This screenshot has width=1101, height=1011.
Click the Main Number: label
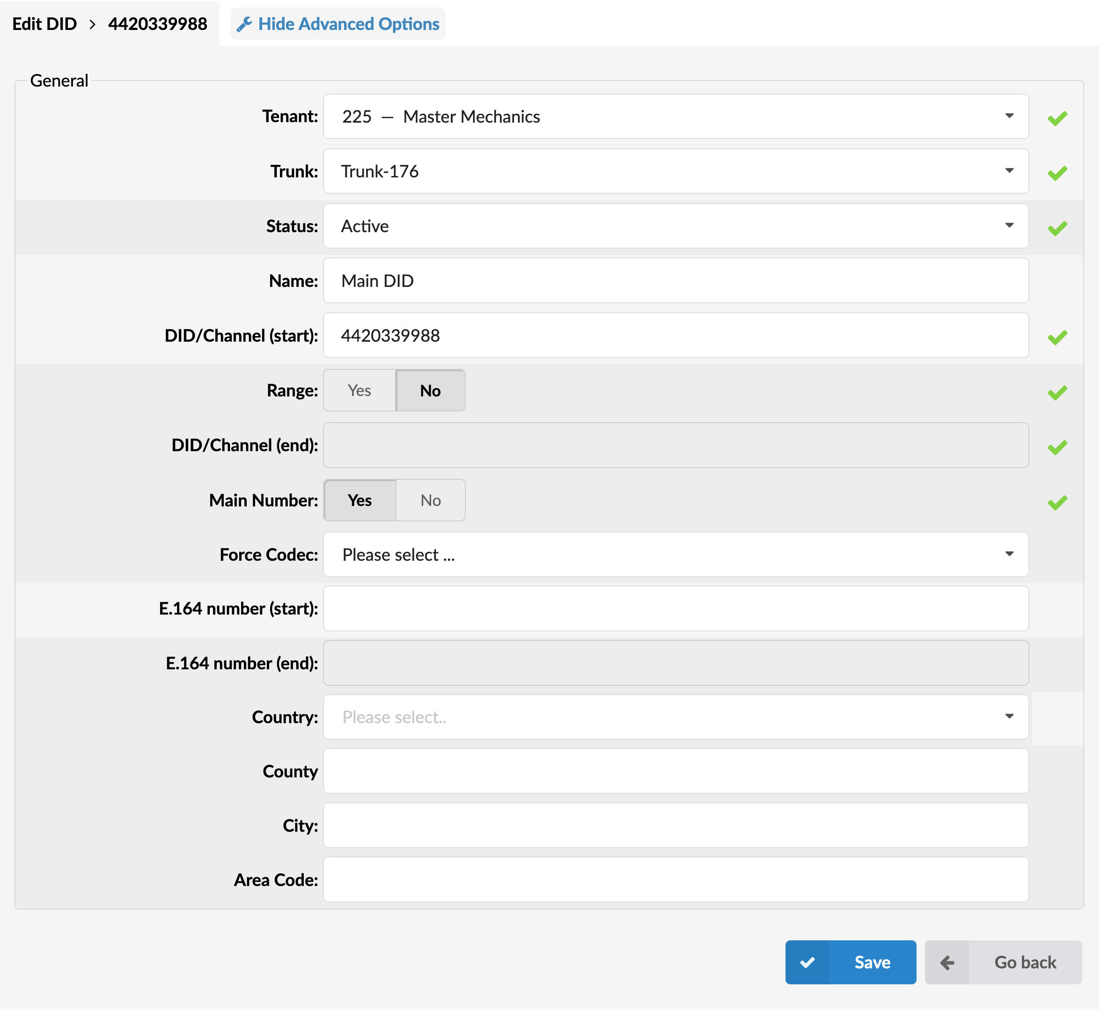pos(264,501)
